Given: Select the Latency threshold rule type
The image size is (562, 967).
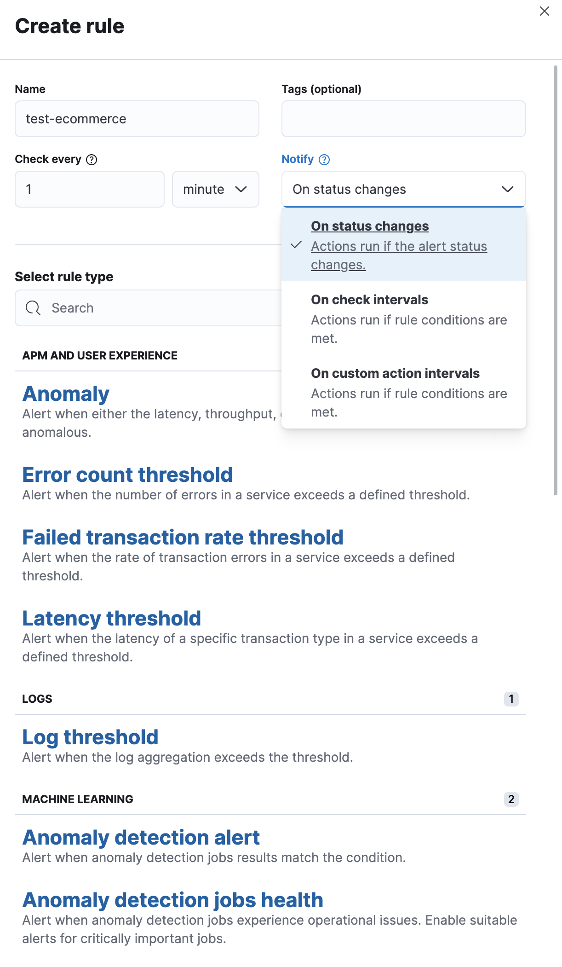Looking at the screenshot, I should coord(111,619).
